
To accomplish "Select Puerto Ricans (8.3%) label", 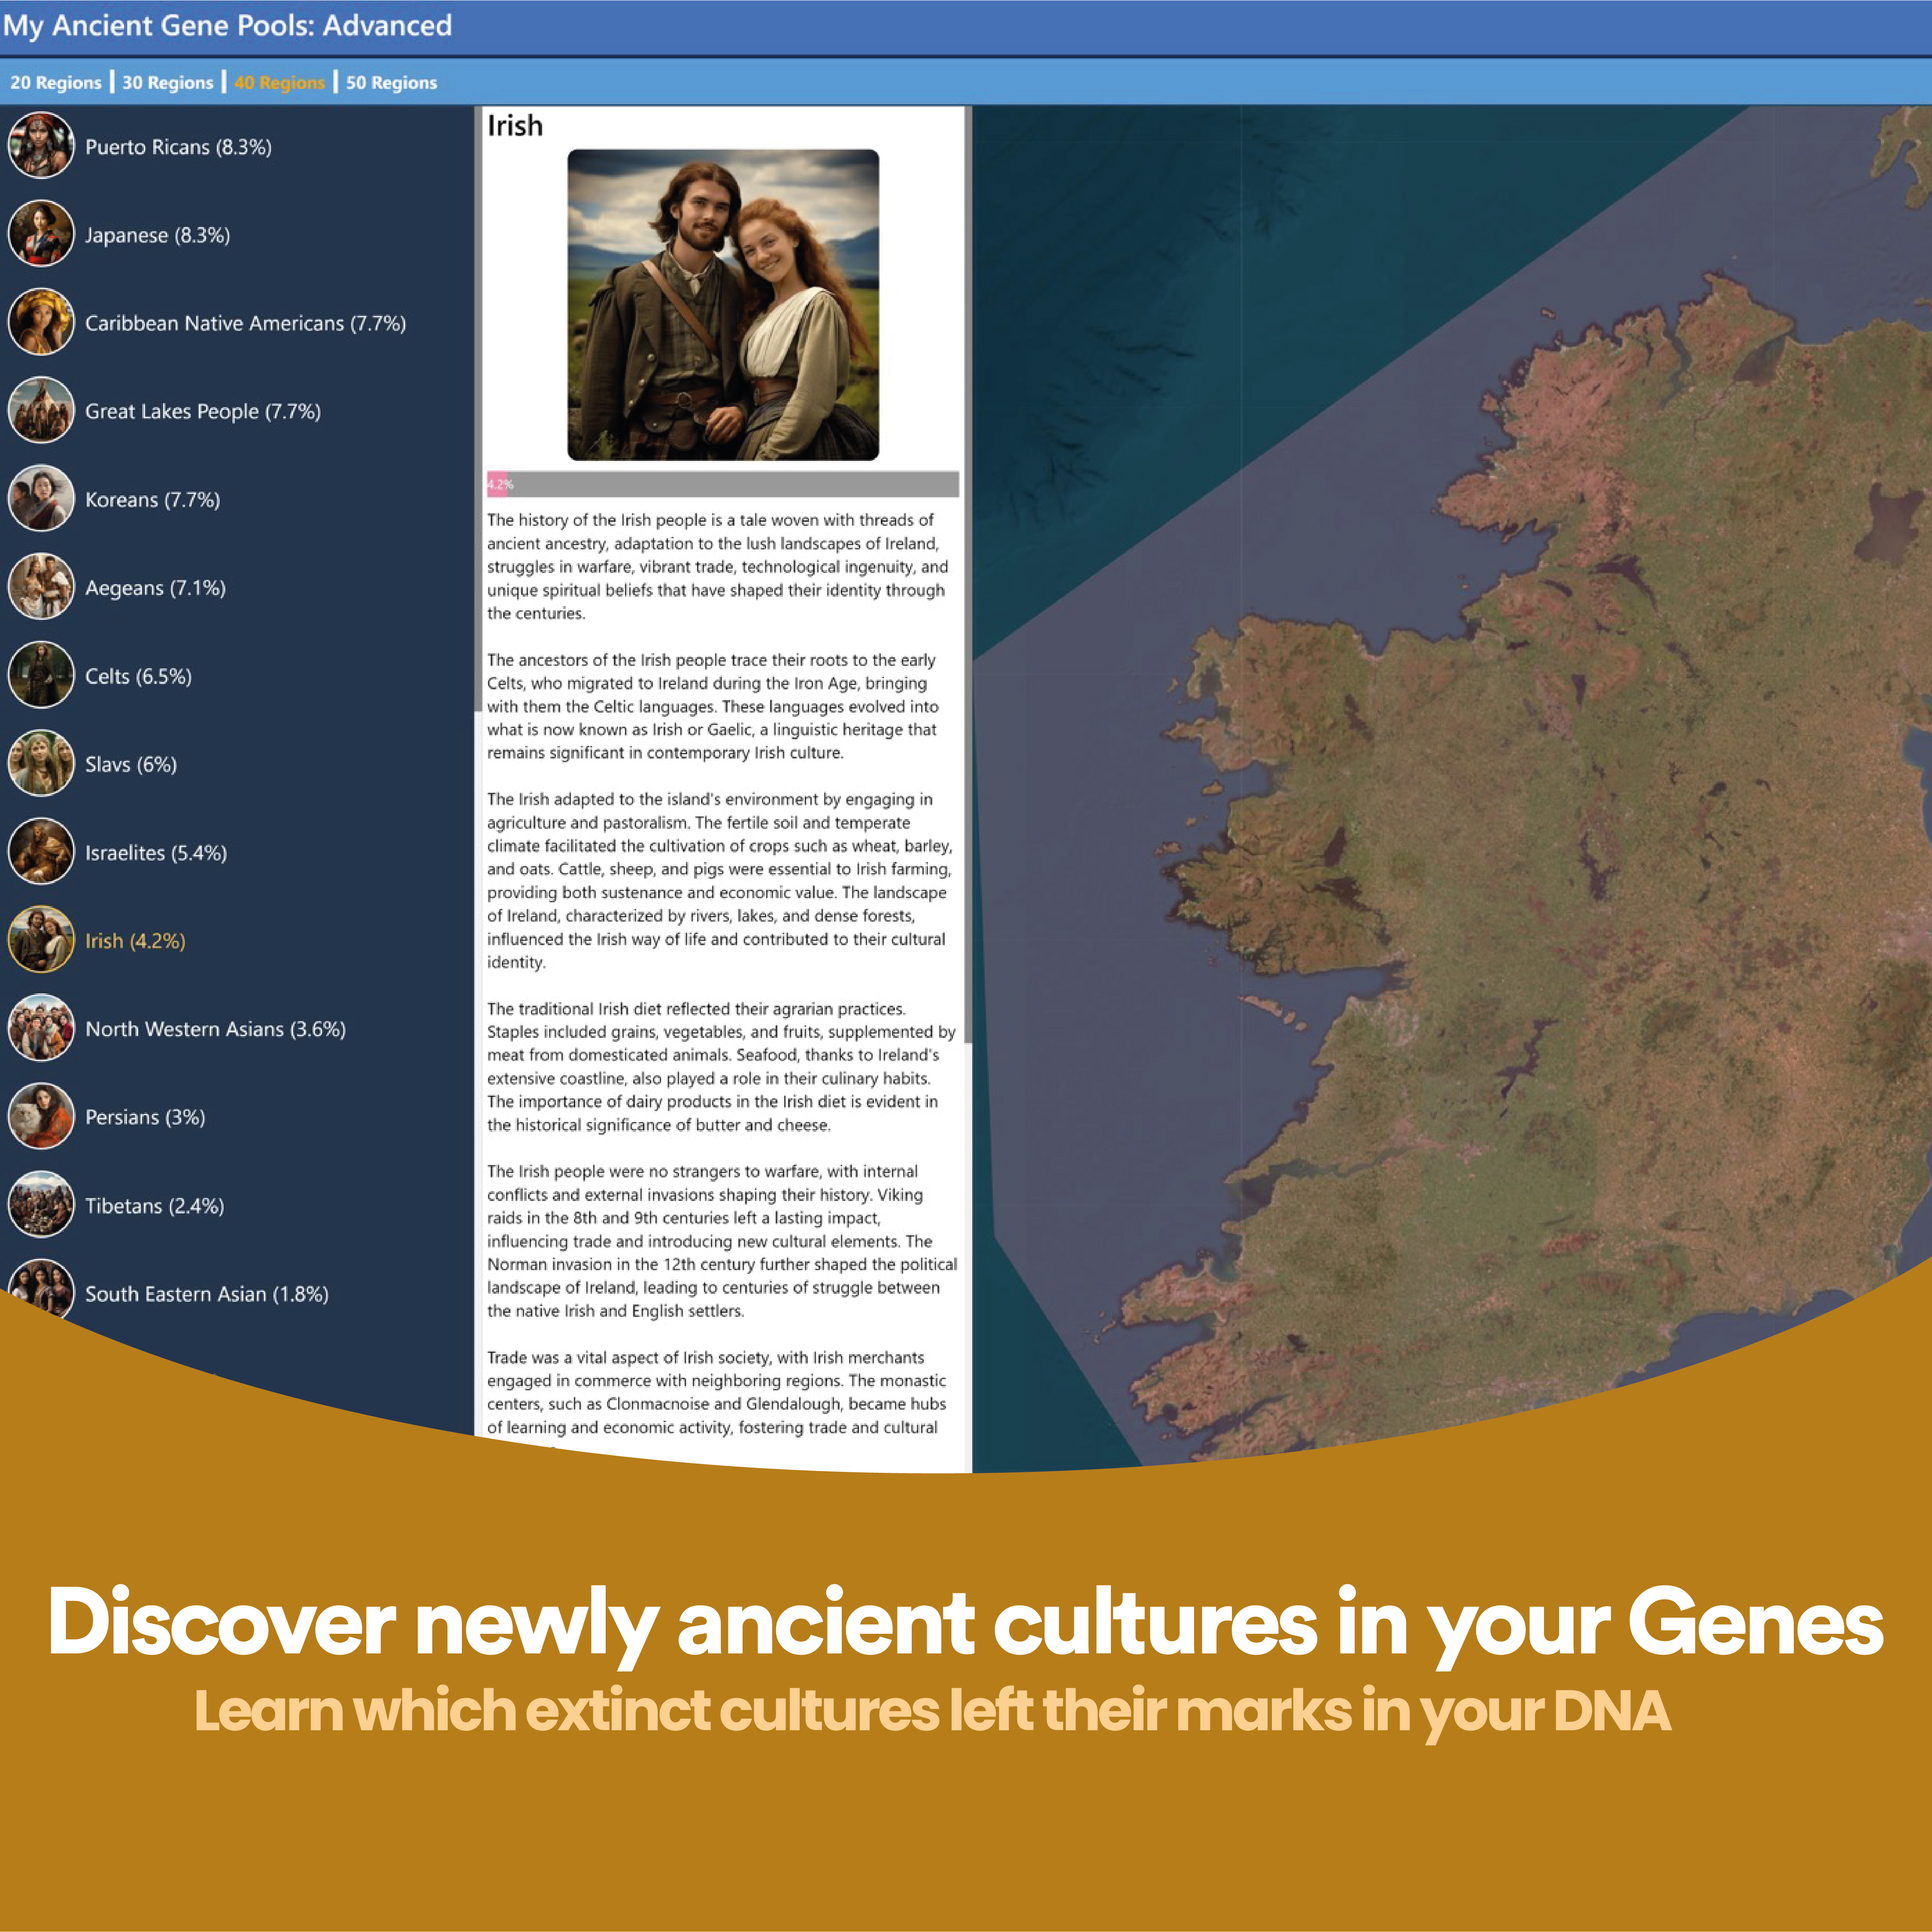I will [x=178, y=147].
